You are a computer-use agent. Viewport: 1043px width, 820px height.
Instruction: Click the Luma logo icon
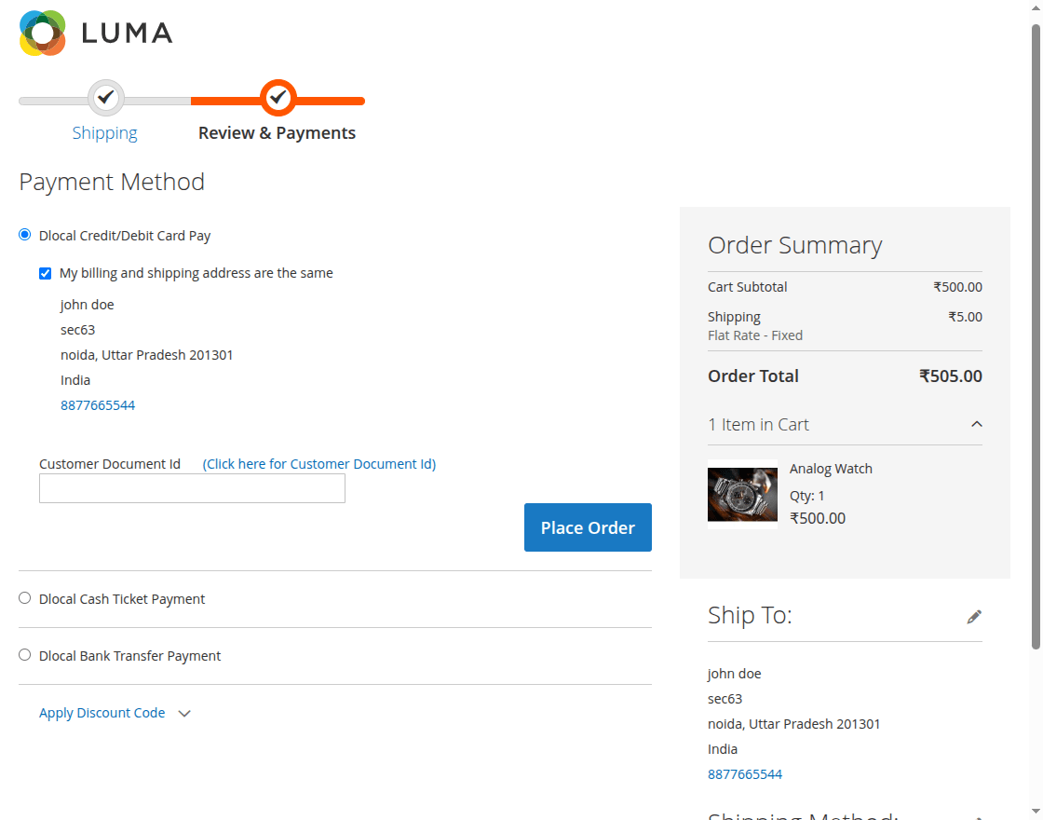(x=43, y=34)
